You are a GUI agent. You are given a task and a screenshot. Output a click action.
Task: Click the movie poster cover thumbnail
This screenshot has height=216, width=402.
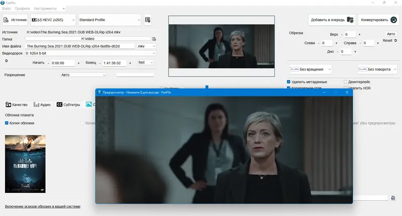(x=25, y=164)
